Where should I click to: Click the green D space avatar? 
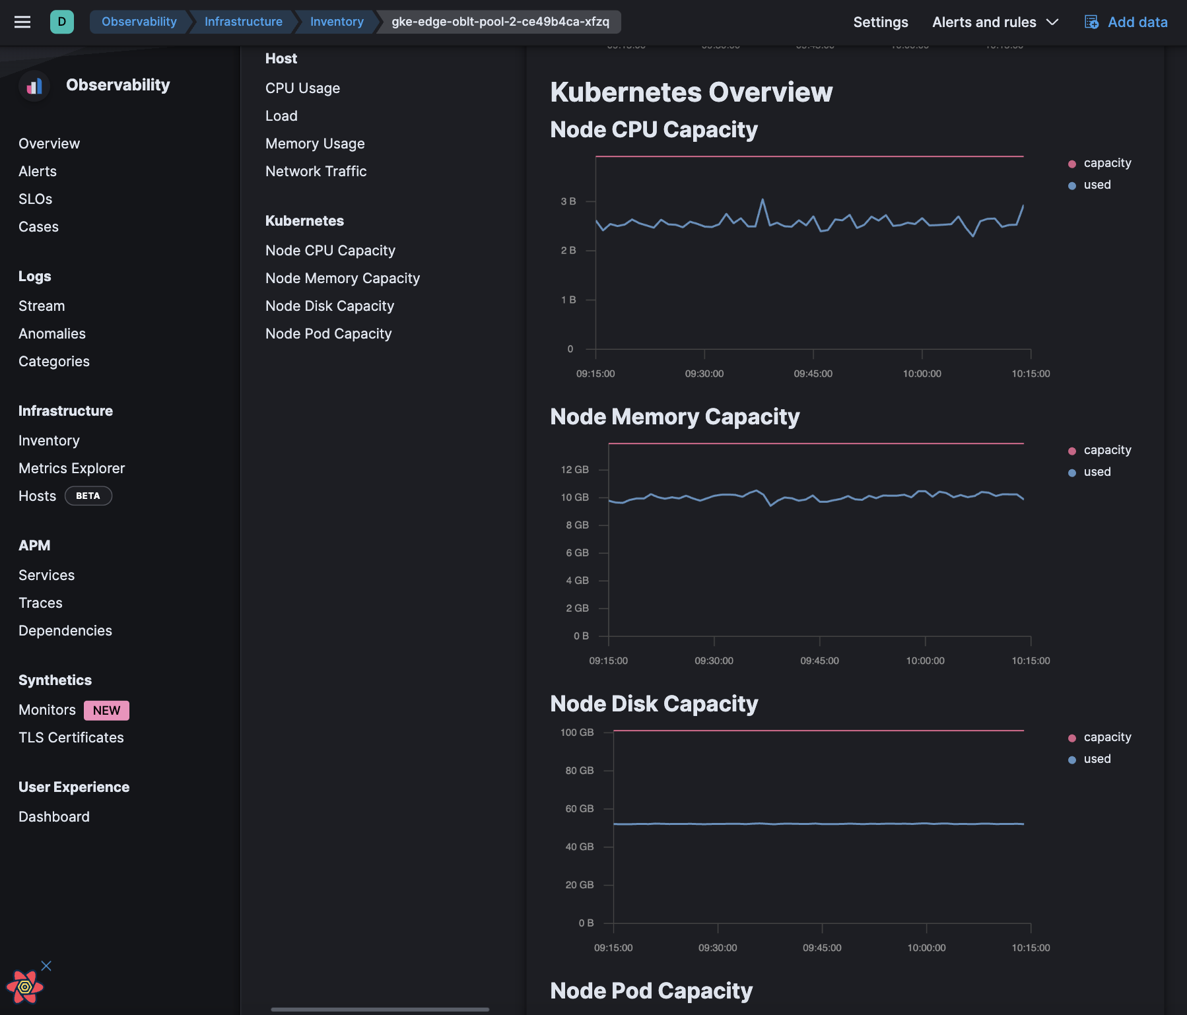pyautogui.click(x=62, y=22)
